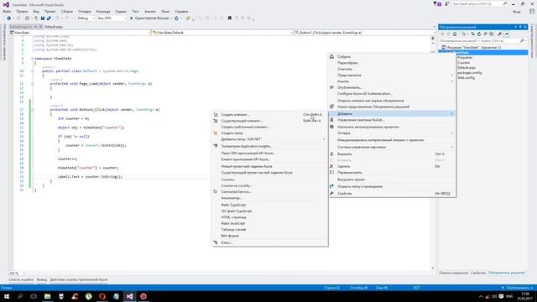
Task: Open the Debug configuration dropdown
Action: point(86,18)
